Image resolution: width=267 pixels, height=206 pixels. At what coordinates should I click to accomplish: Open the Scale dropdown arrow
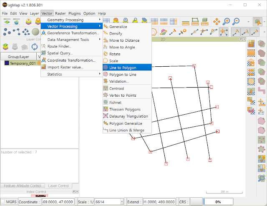tap(122, 201)
